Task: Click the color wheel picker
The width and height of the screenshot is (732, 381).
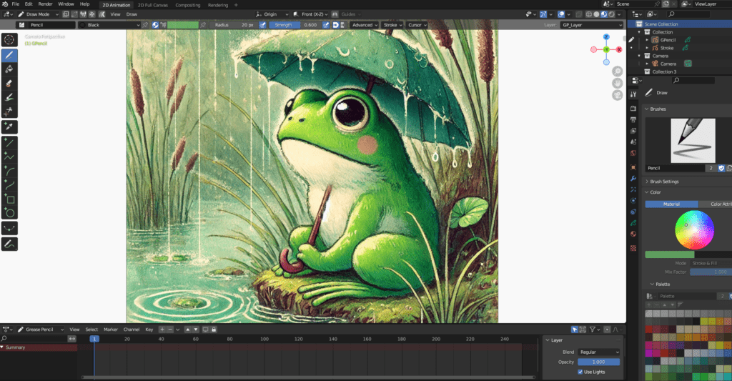Action: (694, 230)
